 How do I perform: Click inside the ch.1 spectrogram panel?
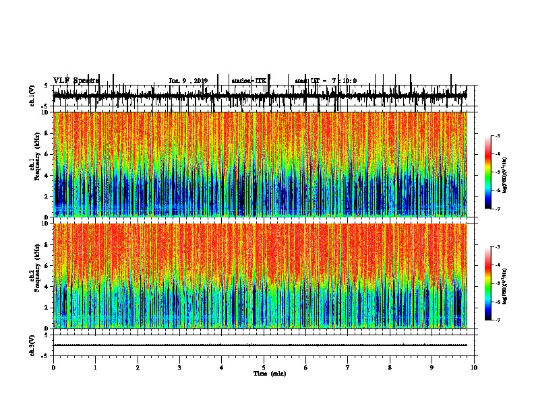pos(260,164)
